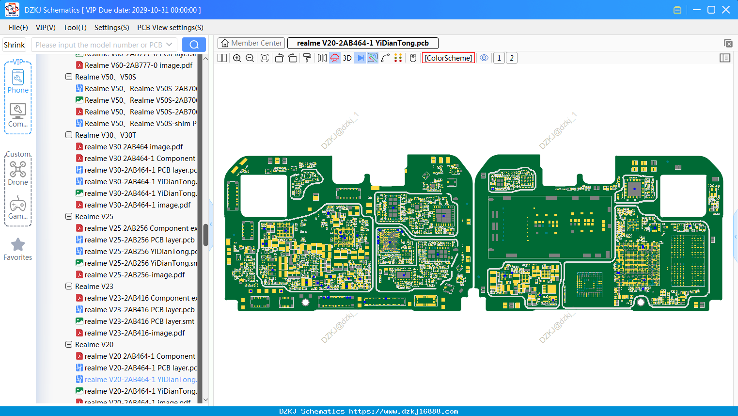Select the paint roller tool
The height and width of the screenshot is (416, 738).
(307, 58)
